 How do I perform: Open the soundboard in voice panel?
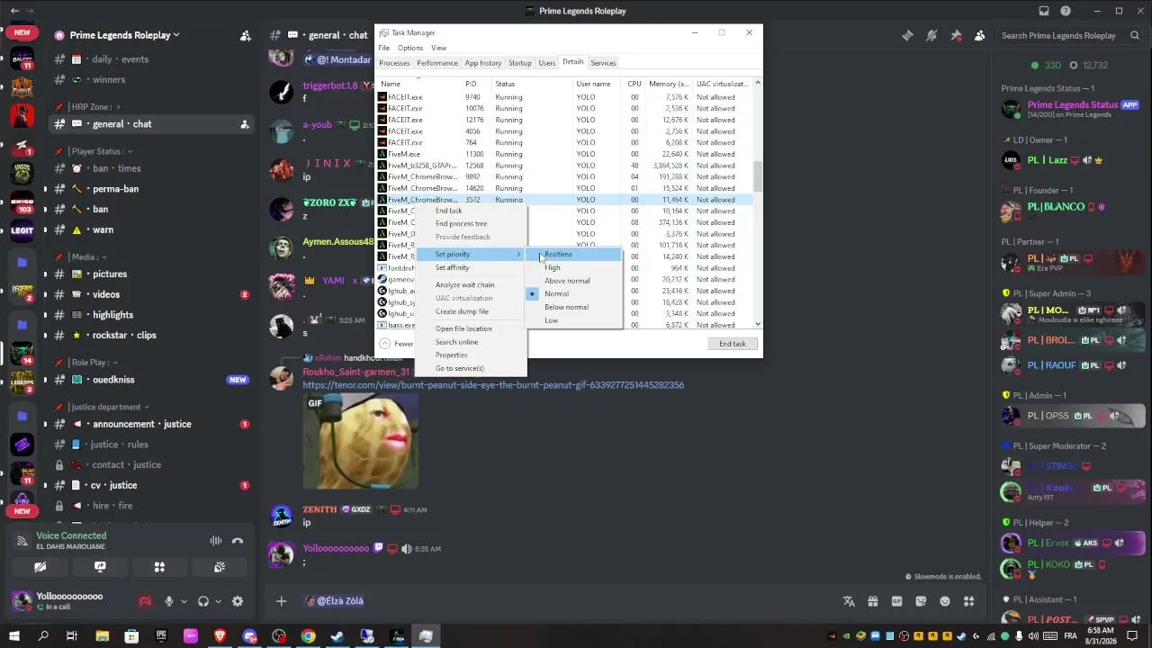click(x=219, y=567)
